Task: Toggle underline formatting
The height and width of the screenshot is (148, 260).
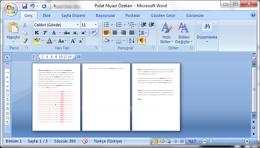Action: tap(54, 33)
